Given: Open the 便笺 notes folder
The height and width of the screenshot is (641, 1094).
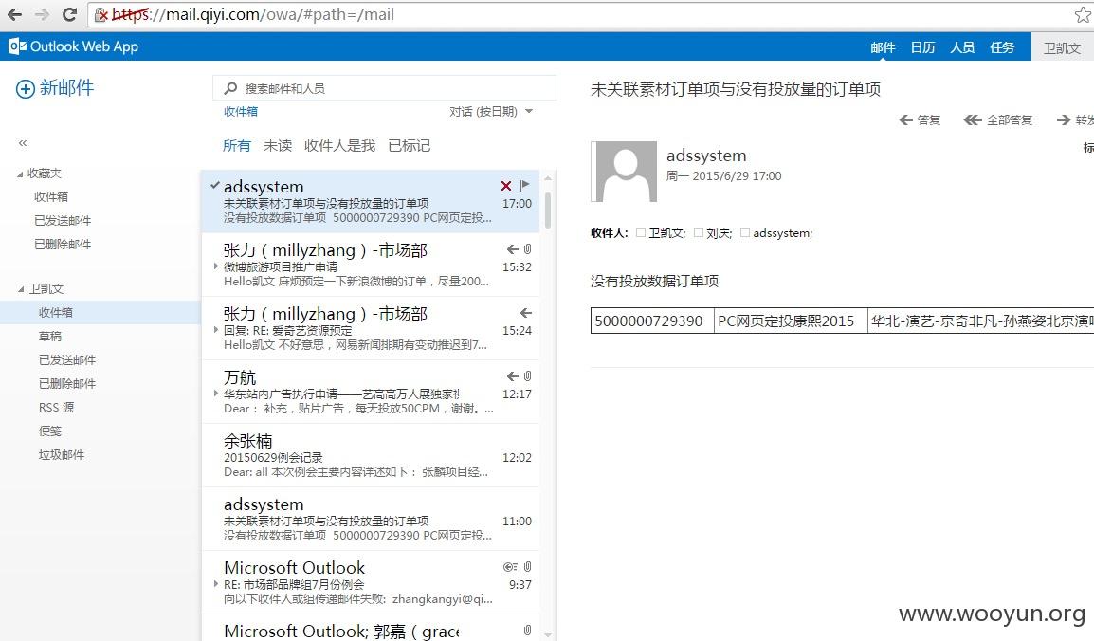Looking at the screenshot, I should point(50,431).
